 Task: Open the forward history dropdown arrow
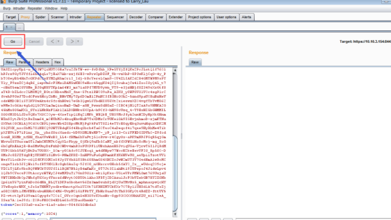coord(78,42)
